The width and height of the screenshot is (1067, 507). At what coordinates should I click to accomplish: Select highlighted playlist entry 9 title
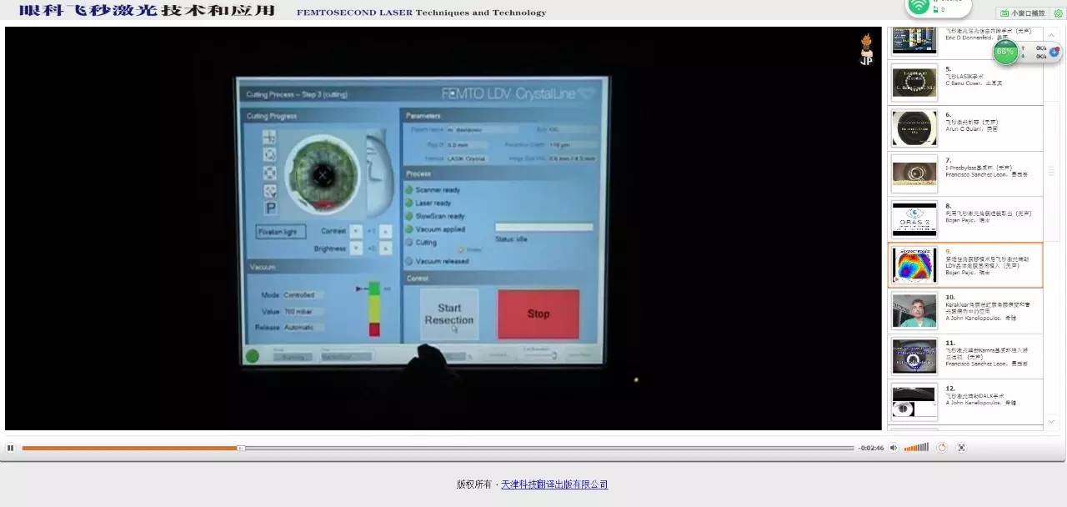click(987, 263)
